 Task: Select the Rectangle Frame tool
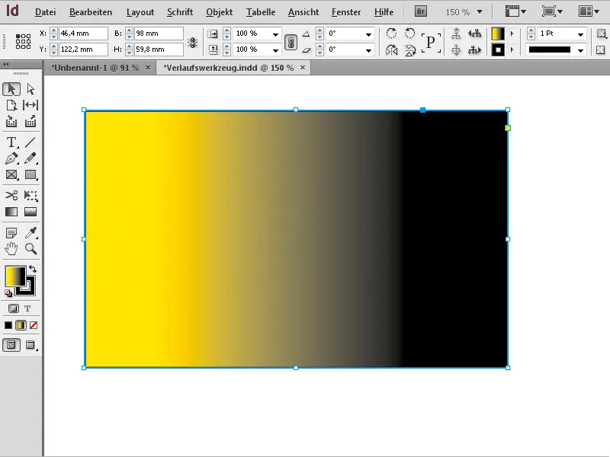click(11, 175)
